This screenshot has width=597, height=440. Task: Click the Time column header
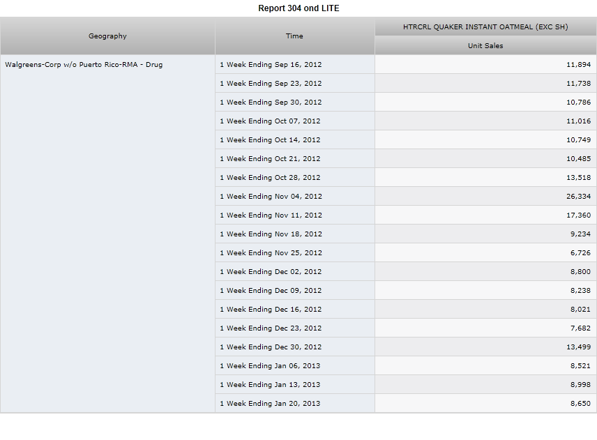[295, 36]
